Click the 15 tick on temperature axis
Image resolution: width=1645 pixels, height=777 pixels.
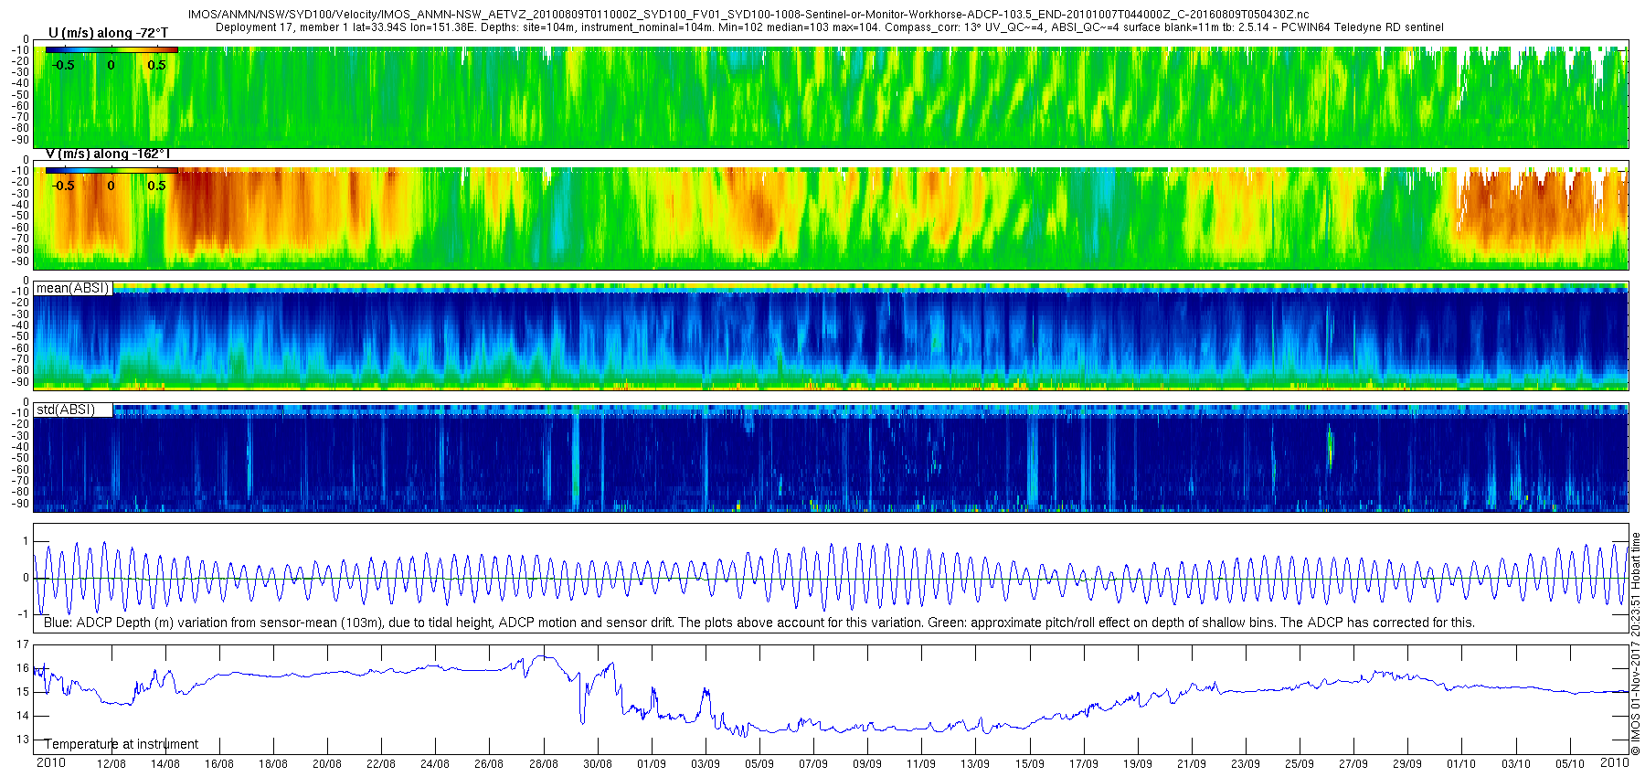coord(23,692)
